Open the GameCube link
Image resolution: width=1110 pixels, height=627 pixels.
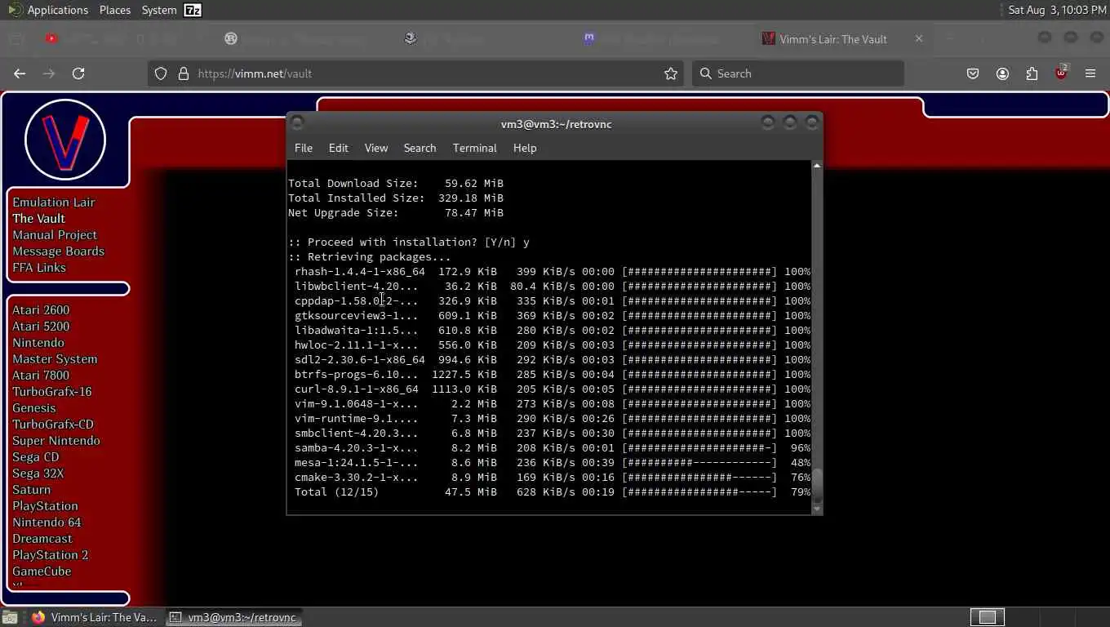coord(42,571)
